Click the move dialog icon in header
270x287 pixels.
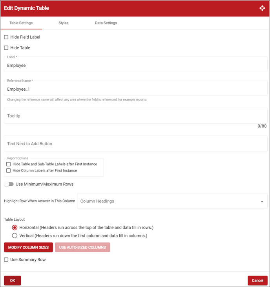pyautogui.click(x=262, y=8)
